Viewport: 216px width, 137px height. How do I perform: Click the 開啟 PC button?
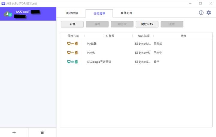[122, 24]
